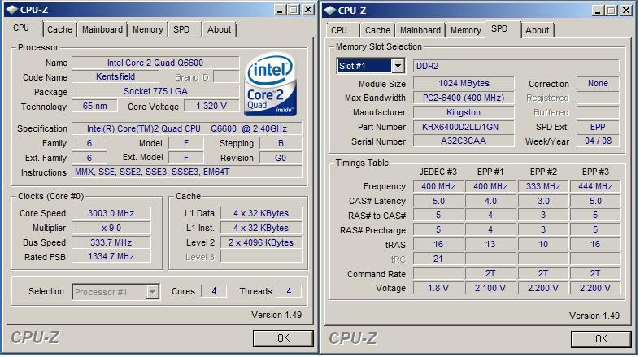This screenshot has height=357, width=640.
Task: Click the 1.320 V core voltage value
Action: point(211,106)
